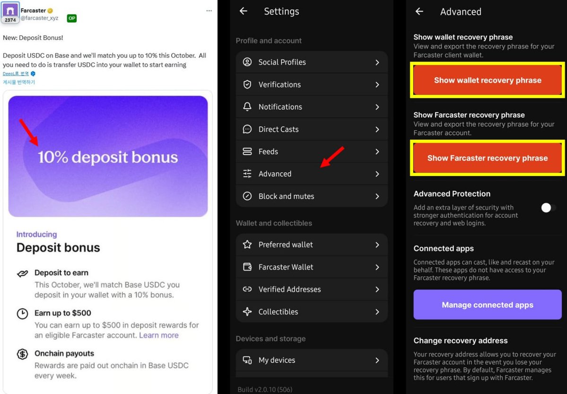Expand Verifications with its chevron
567x394 pixels.
[377, 85]
